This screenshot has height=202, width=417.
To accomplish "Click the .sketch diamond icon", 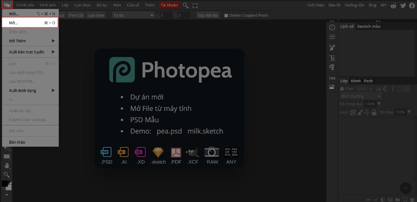I will [158, 153].
